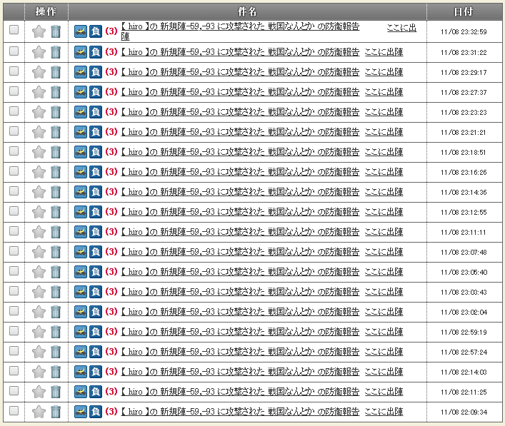Trash the report dated 11/08 23:11:11
This screenshot has height=426, width=505.
tap(56, 232)
